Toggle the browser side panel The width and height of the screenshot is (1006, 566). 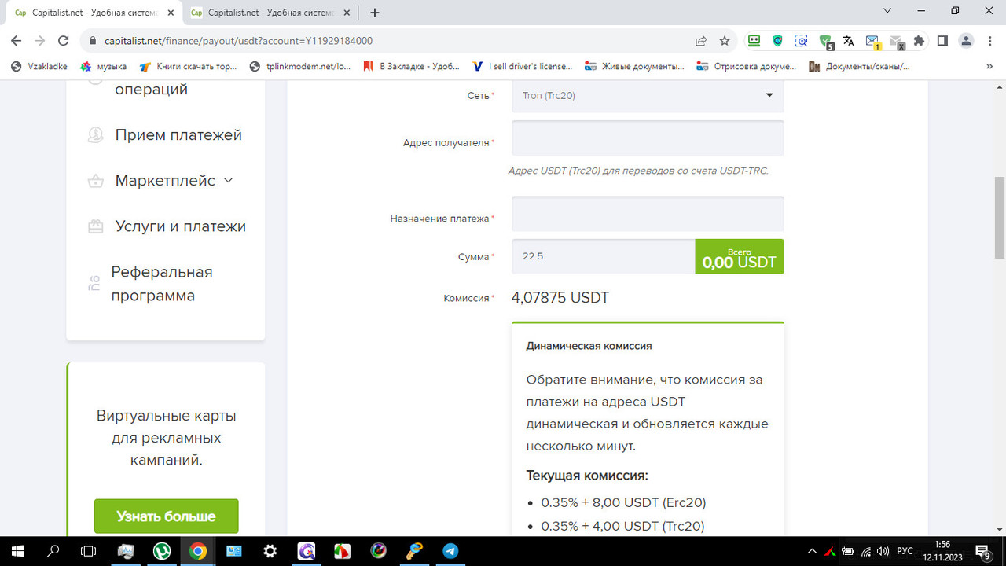point(942,41)
